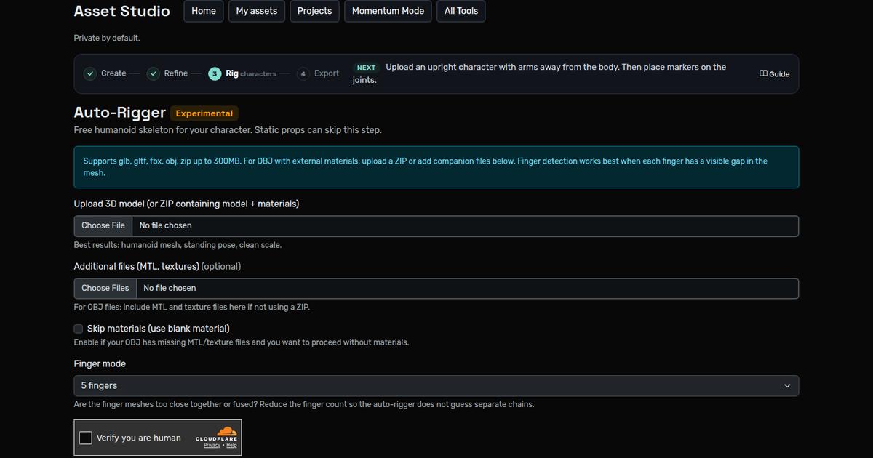The height and width of the screenshot is (458, 873).
Task: Click 'Best results: humanoid mesh' hint text
Action: pyautogui.click(x=178, y=245)
